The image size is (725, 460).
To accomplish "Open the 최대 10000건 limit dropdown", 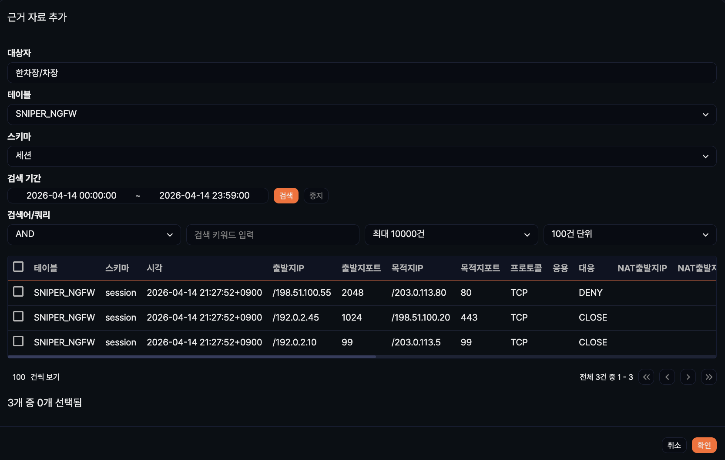I will 451,235.
